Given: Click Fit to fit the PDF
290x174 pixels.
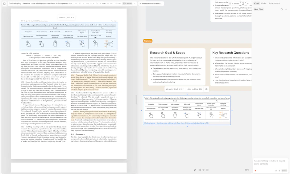Looking at the screenshot, I should (111, 4).
